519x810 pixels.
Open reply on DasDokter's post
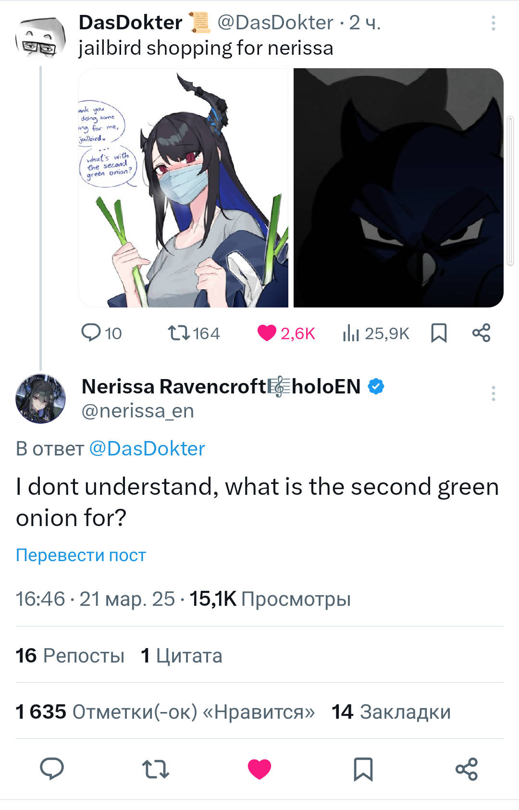(91, 333)
